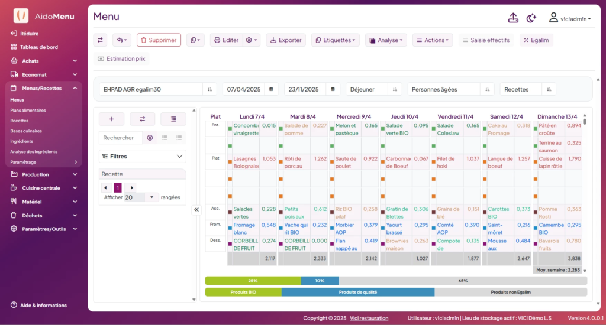Expand the Filtres dropdown
The height and width of the screenshot is (325, 606).
(x=142, y=157)
